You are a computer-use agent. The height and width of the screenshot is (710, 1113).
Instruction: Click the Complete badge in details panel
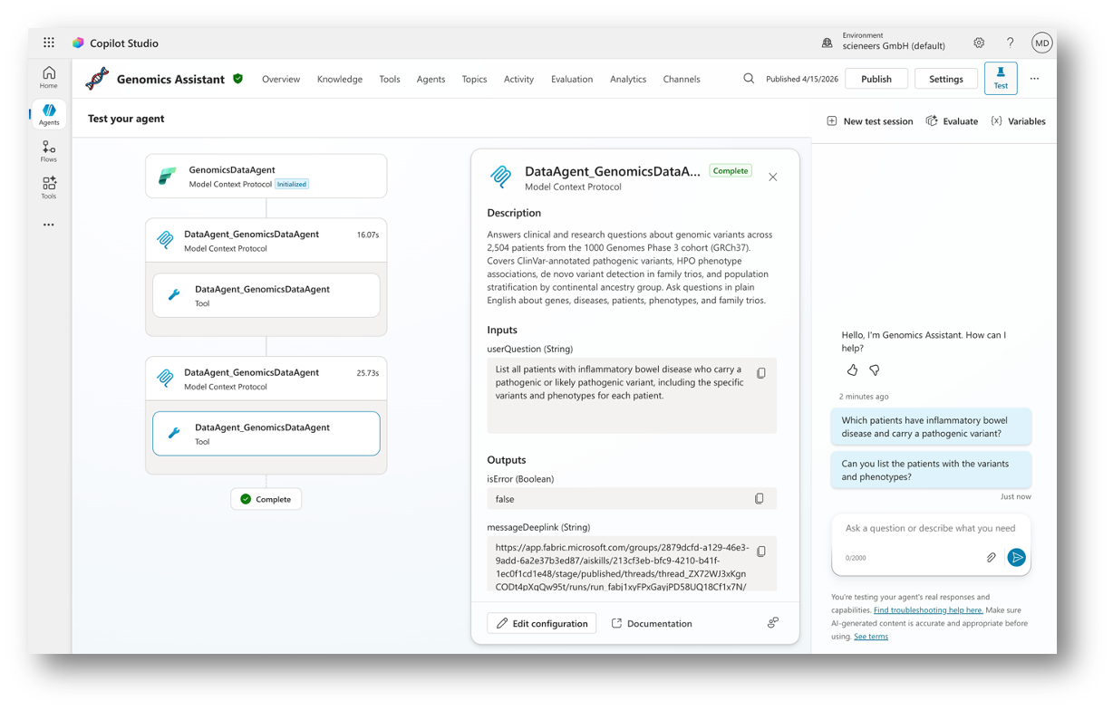point(731,170)
